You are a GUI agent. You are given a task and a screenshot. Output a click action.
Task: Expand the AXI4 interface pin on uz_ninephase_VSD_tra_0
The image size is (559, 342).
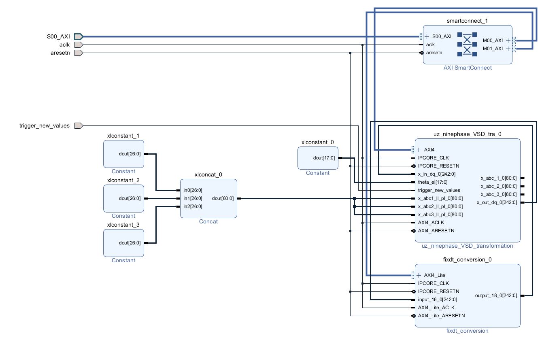tap(419, 150)
